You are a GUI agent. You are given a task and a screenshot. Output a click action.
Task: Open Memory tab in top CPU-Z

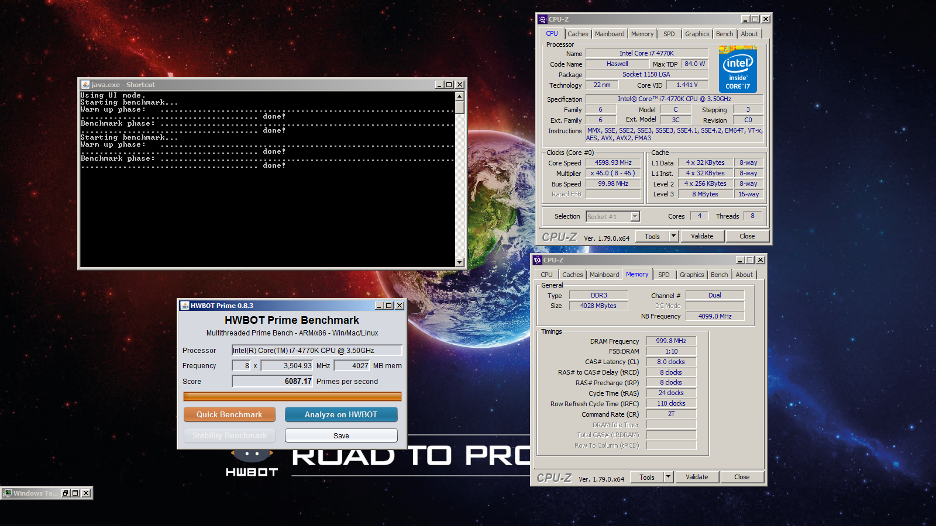point(642,34)
